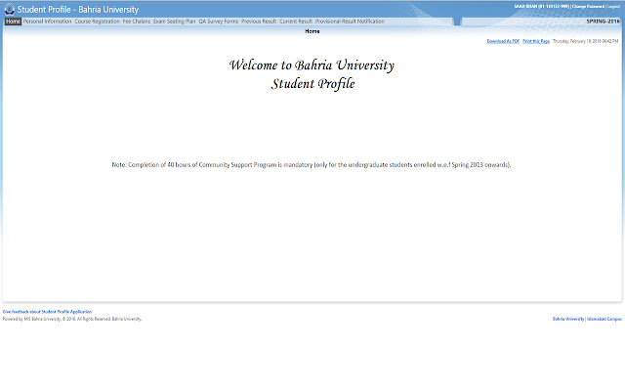Click the Islamabad Campus footer link

click(x=604, y=319)
